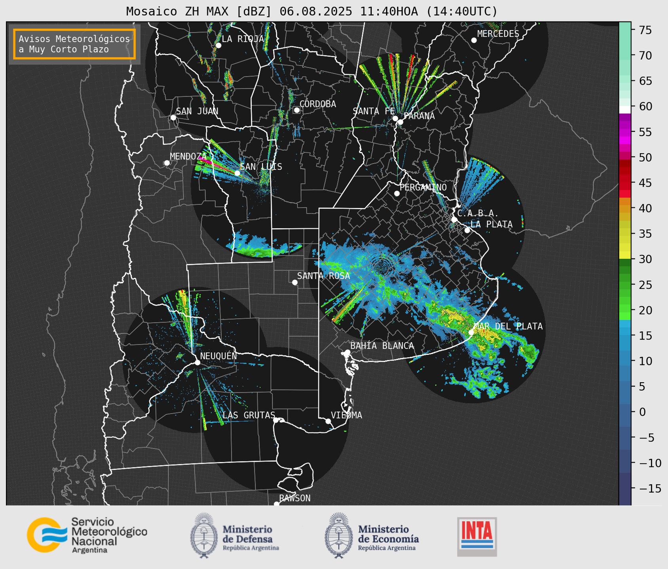Click the Ministerio de Economía emblem
The width and height of the screenshot is (668, 569).
pos(339,535)
